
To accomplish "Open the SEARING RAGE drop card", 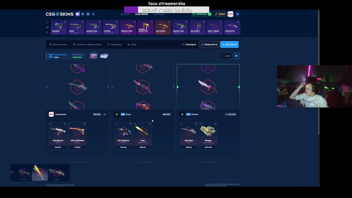I will [x=128, y=27].
